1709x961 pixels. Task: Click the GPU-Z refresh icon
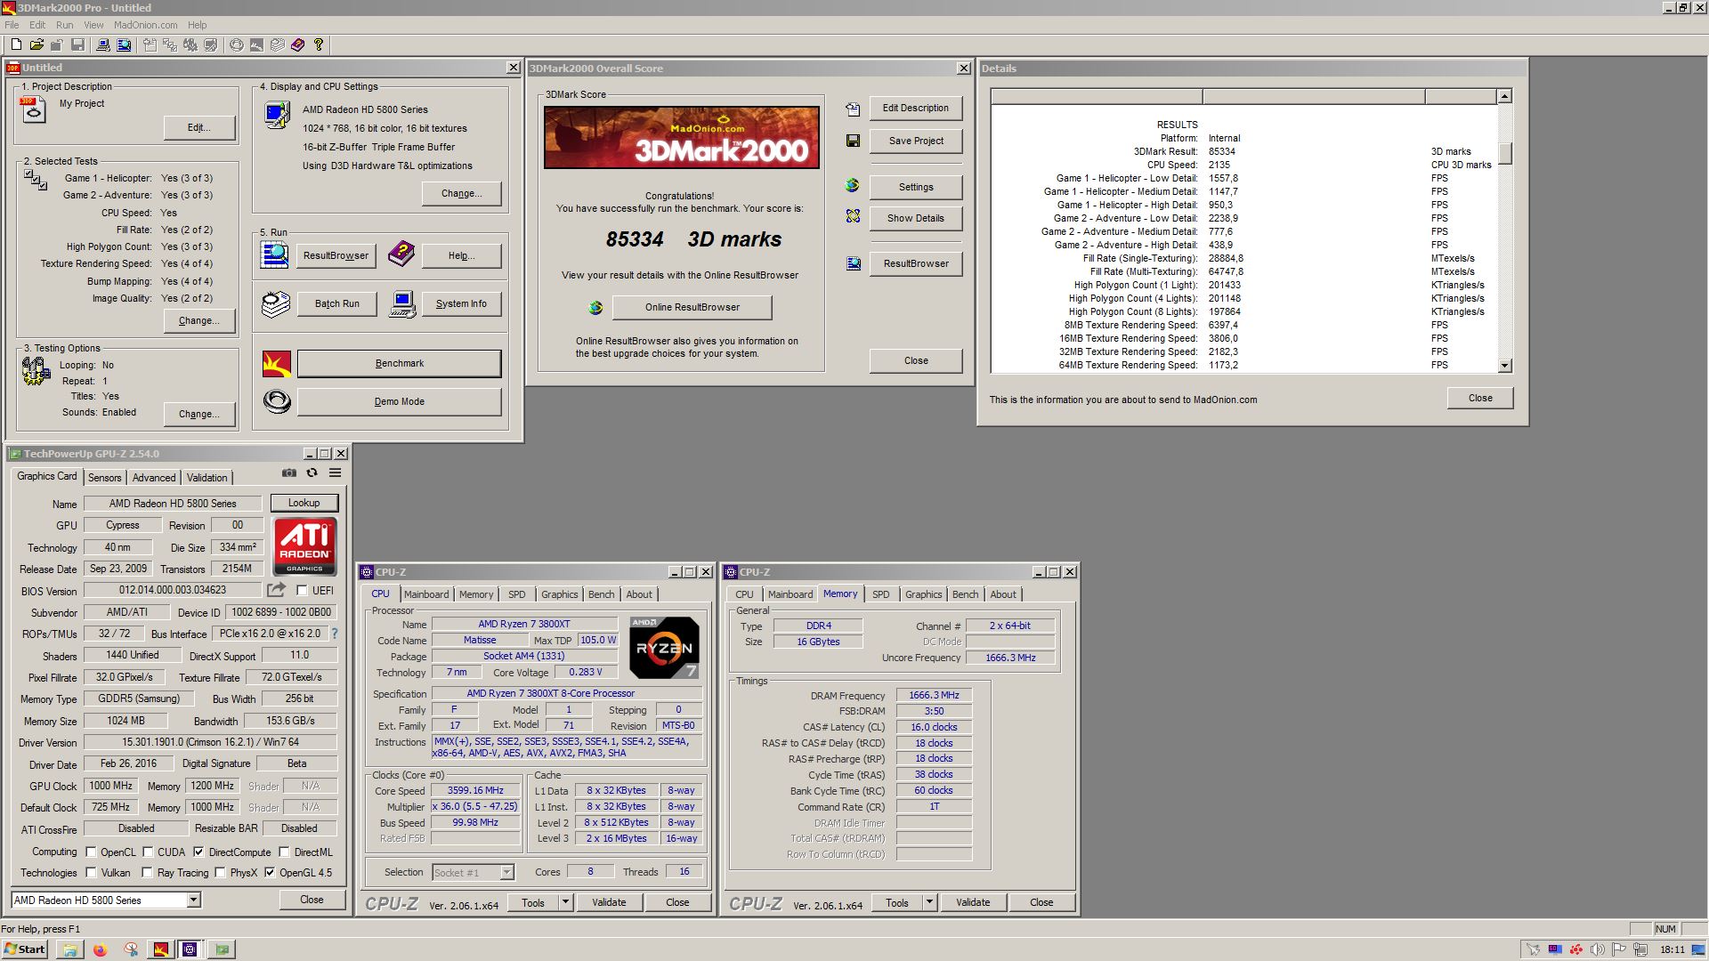312,472
